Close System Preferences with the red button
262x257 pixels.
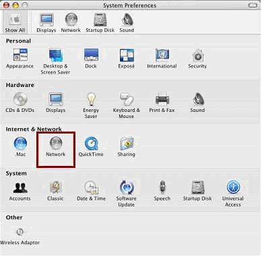[6, 5]
